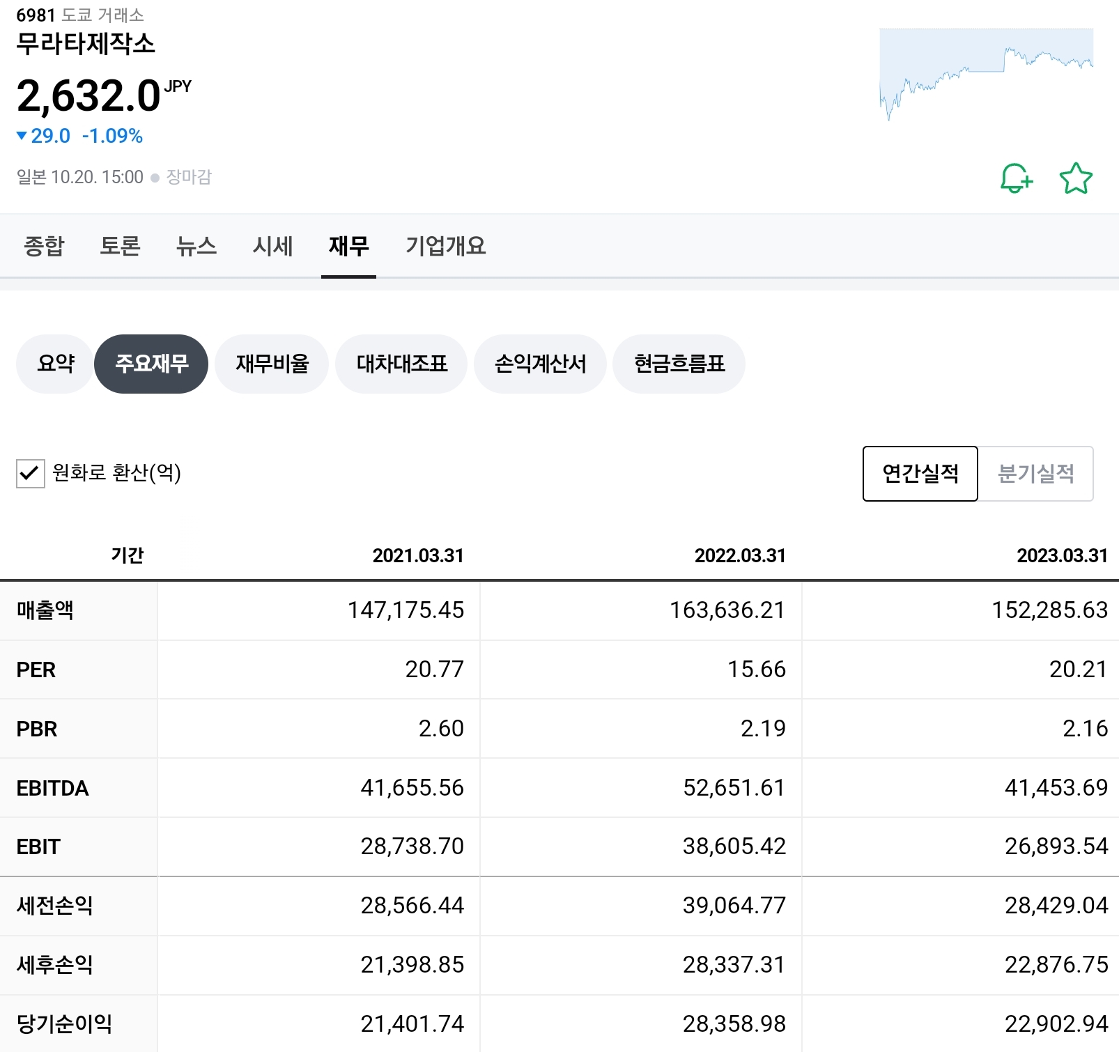Open the 종합 tab
Screen dimensions: 1119x1052
tap(44, 246)
